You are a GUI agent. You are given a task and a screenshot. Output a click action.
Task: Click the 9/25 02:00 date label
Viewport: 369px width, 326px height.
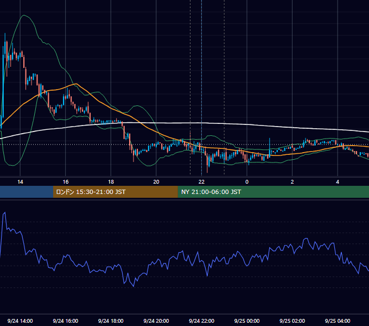[x=292, y=321]
